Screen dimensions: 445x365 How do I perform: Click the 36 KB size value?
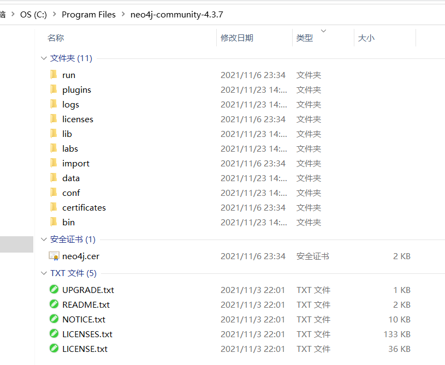[x=399, y=349]
